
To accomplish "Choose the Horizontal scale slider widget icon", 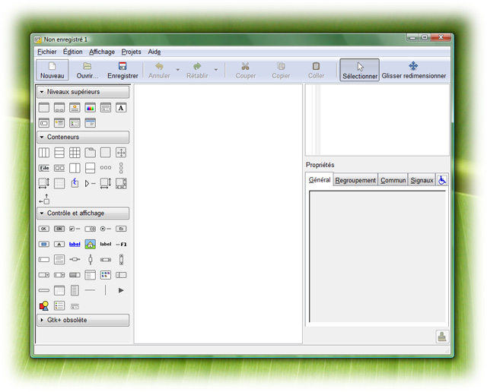I will (75, 259).
